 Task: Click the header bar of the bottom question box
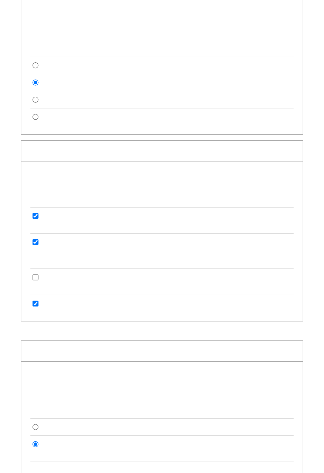tap(162, 351)
